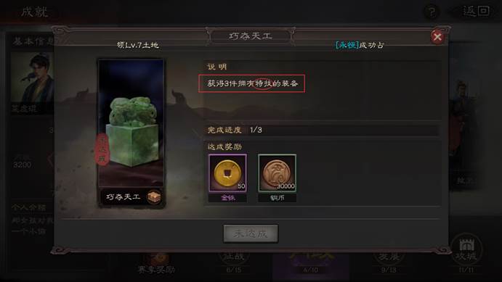Click the left arrow chevron beside 3200

(50, 159)
